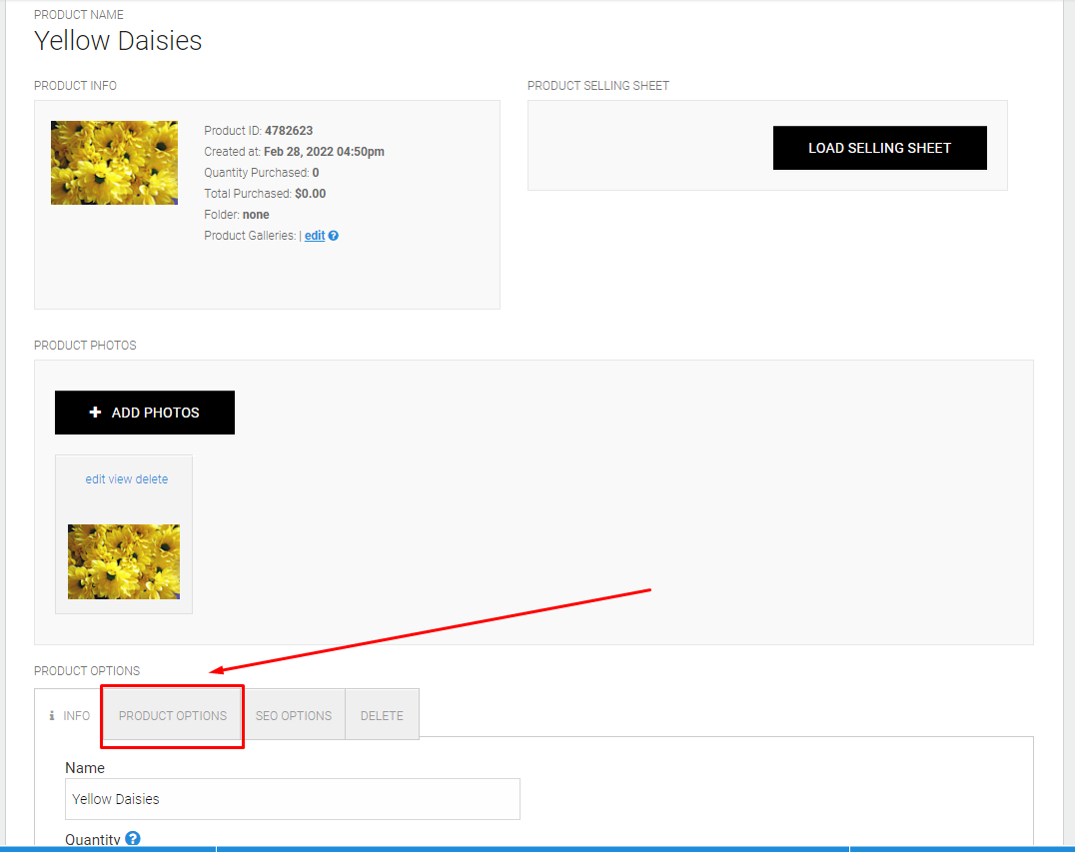
Task: Select the info icon on the INFO tab
Action: point(52,715)
